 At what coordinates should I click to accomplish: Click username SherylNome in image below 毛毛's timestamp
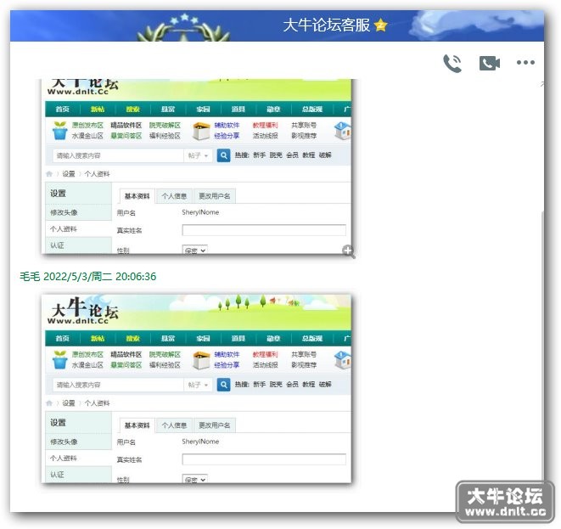click(x=200, y=442)
